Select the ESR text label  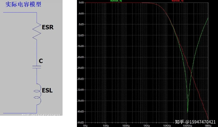pyautogui.click(x=48, y=27)
